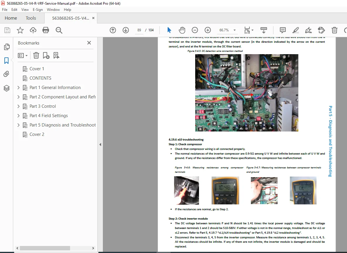The height and width of the screenshot is (253, 347).
Task: Zoom in with the plus button
Action: (207, 30)
